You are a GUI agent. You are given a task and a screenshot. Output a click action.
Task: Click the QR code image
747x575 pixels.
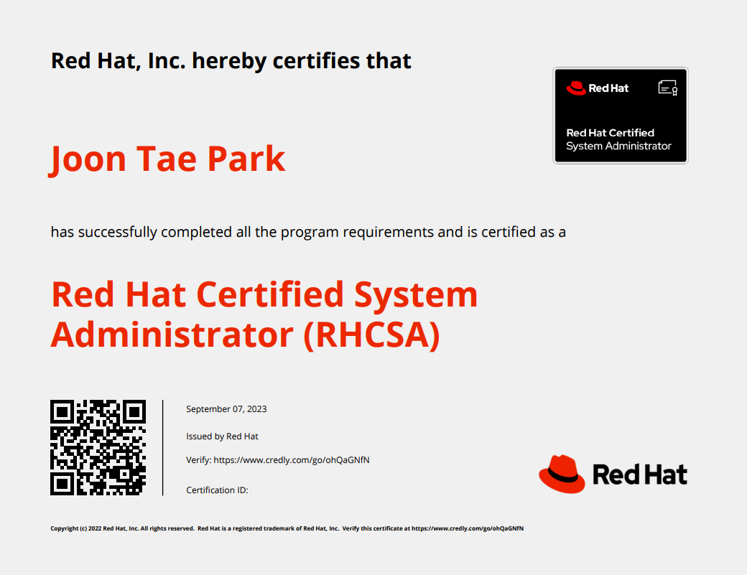click(x=98, y=447)
